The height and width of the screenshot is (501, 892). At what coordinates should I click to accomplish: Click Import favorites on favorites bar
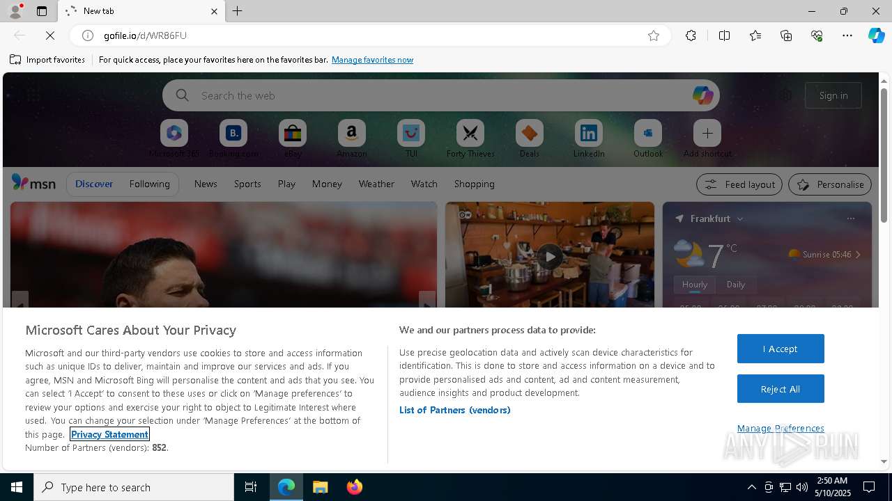click(x=47, y=60)
